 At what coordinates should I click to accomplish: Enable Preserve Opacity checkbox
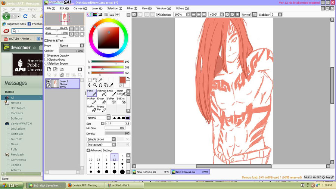(46, 56)
